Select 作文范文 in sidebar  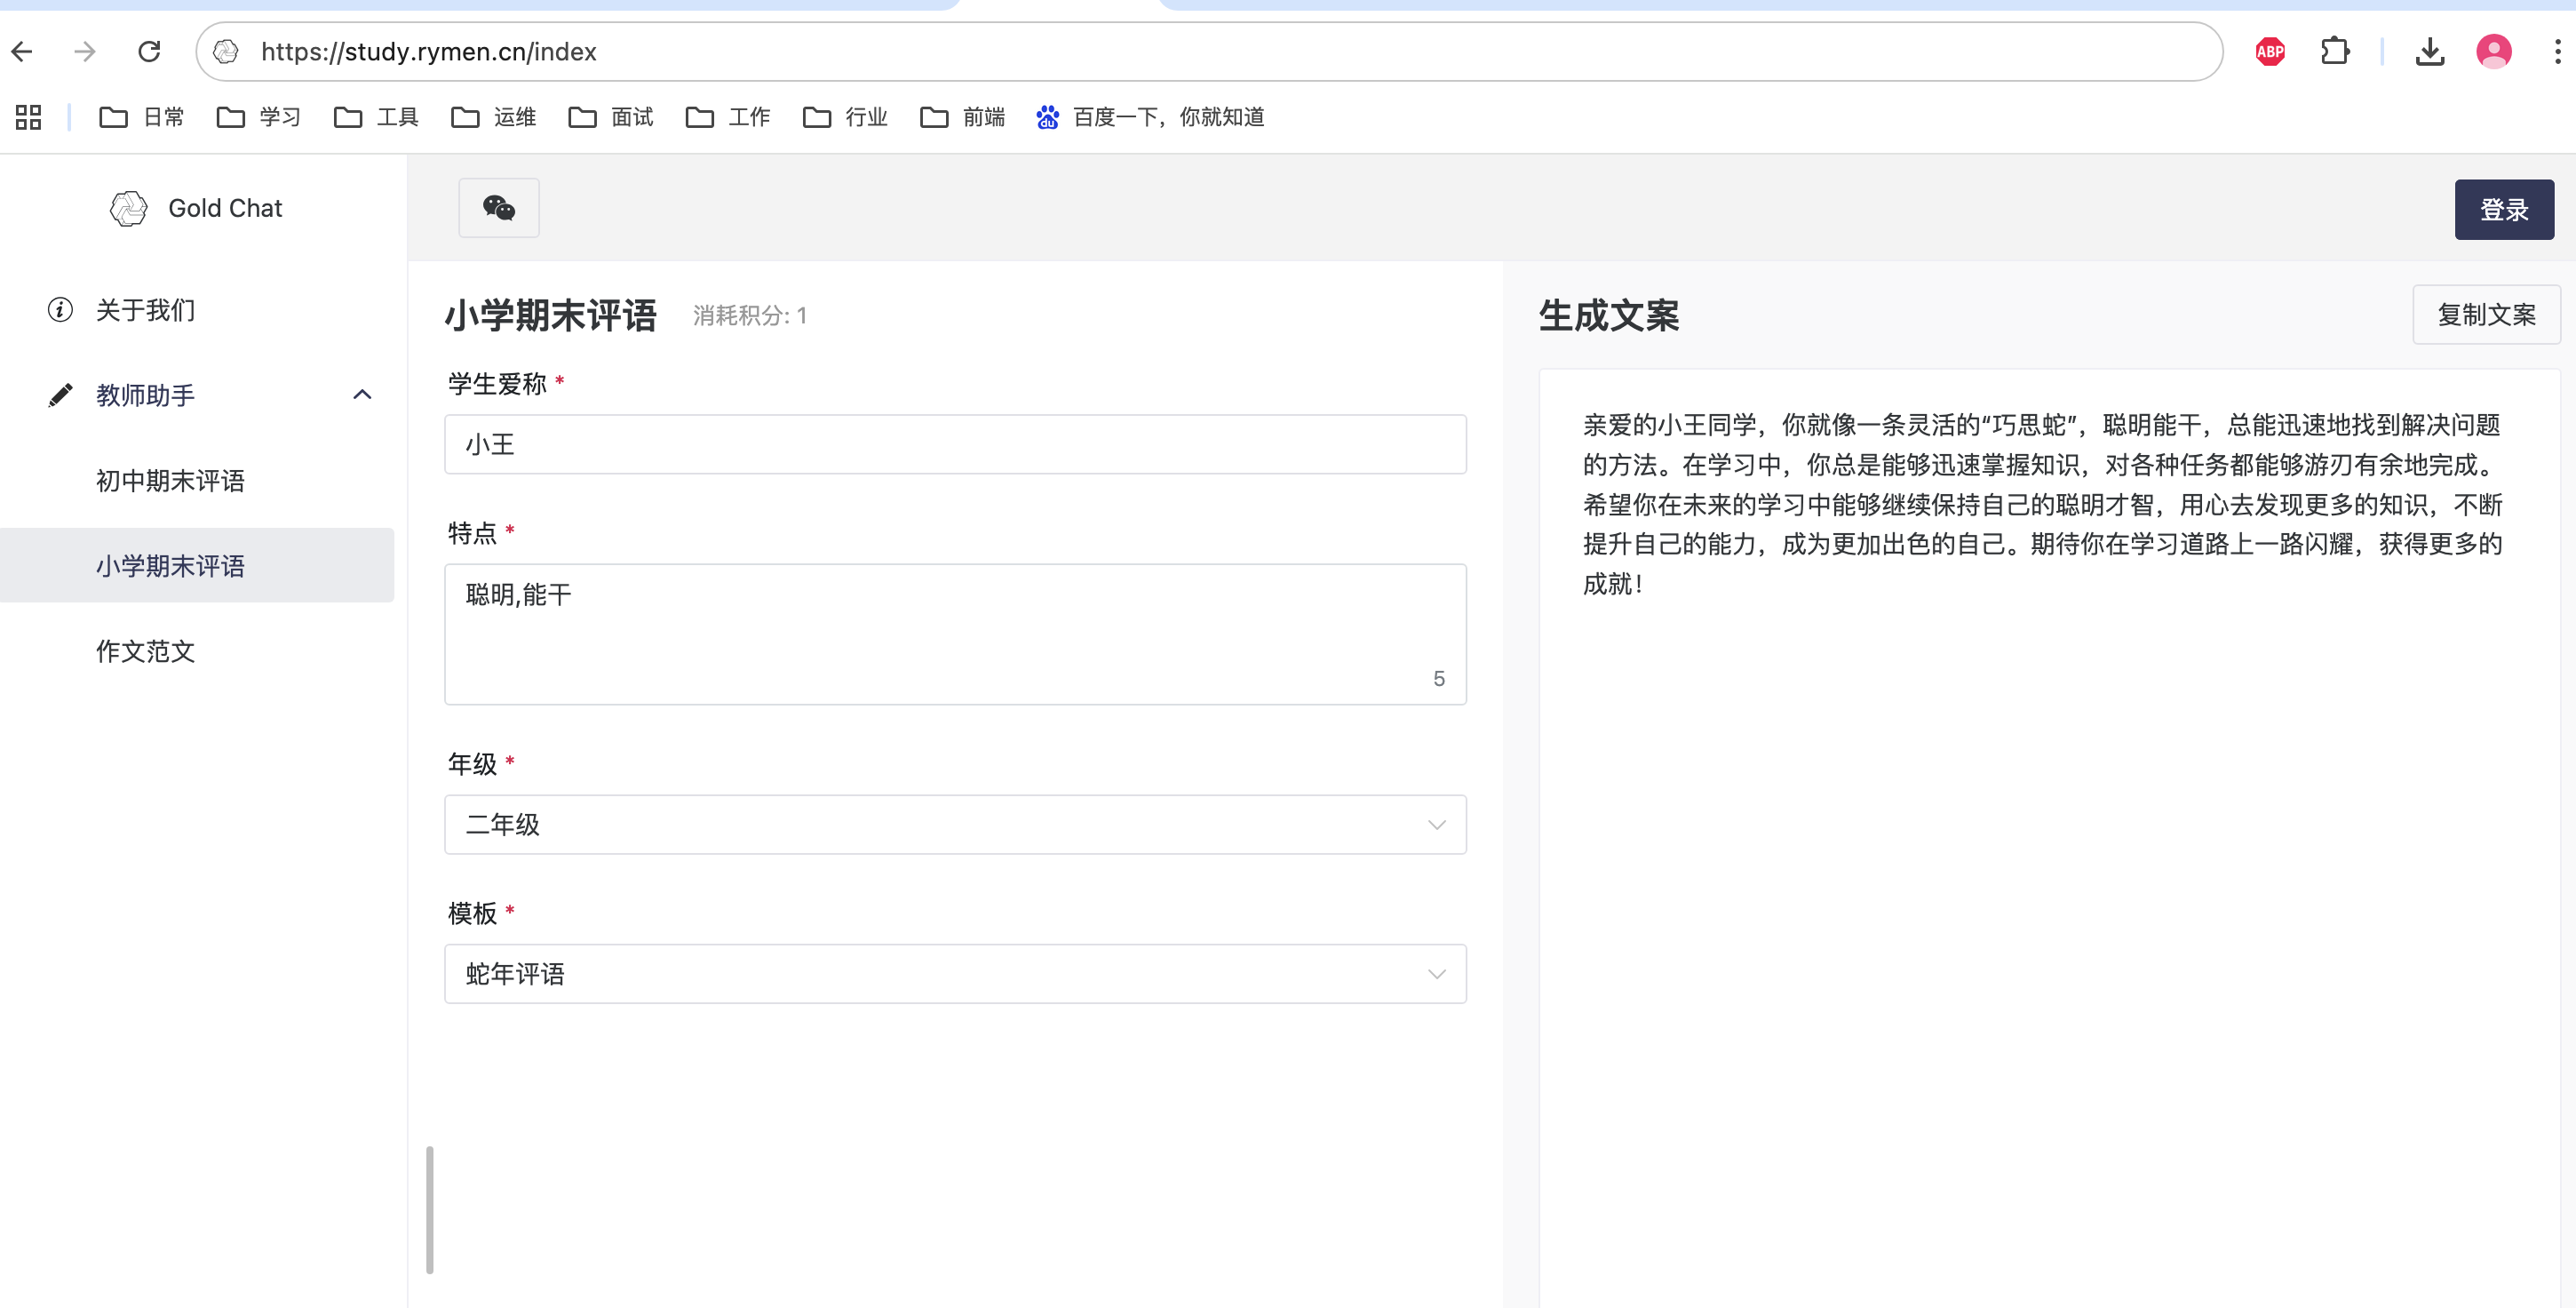coord(145,651)
